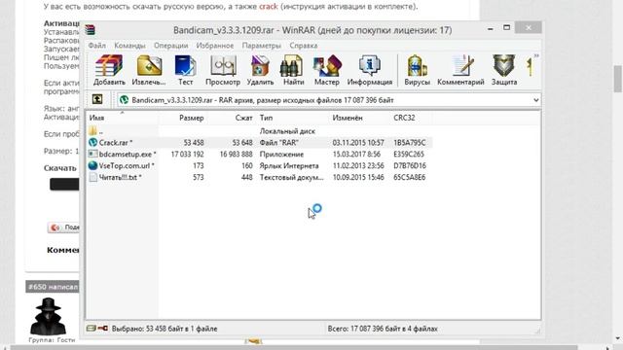Open the Файл menu
623x350 pixels.
pyautogui.click(x=97, y=46)
